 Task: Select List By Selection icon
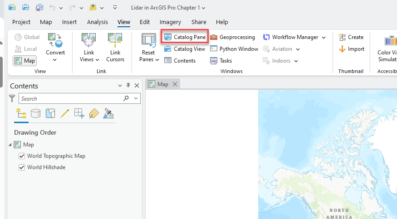point(50,113)
